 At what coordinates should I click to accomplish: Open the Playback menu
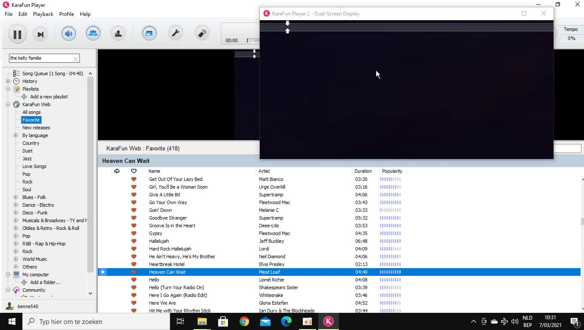pyautogui.click(x=43, y=14)
